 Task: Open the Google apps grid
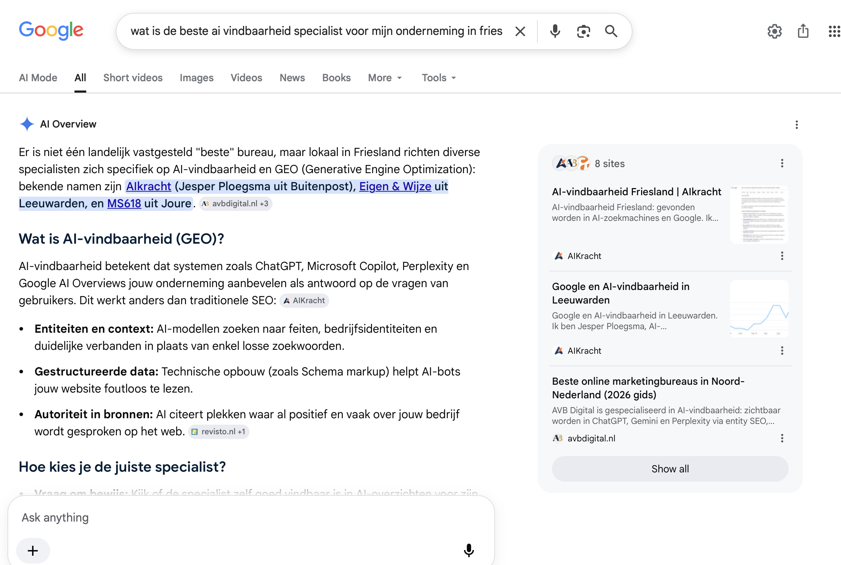[834, 31]
